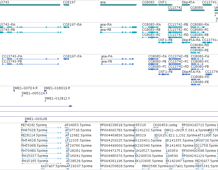Click transcript CG8080-RB
Viewport: 218px width, 170px height.
(x=197, y=37)
